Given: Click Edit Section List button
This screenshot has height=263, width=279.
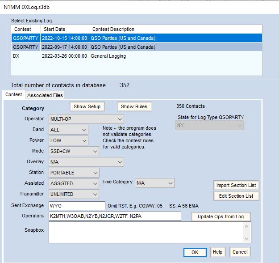Looking at the screenshot, I should [236, 196].
